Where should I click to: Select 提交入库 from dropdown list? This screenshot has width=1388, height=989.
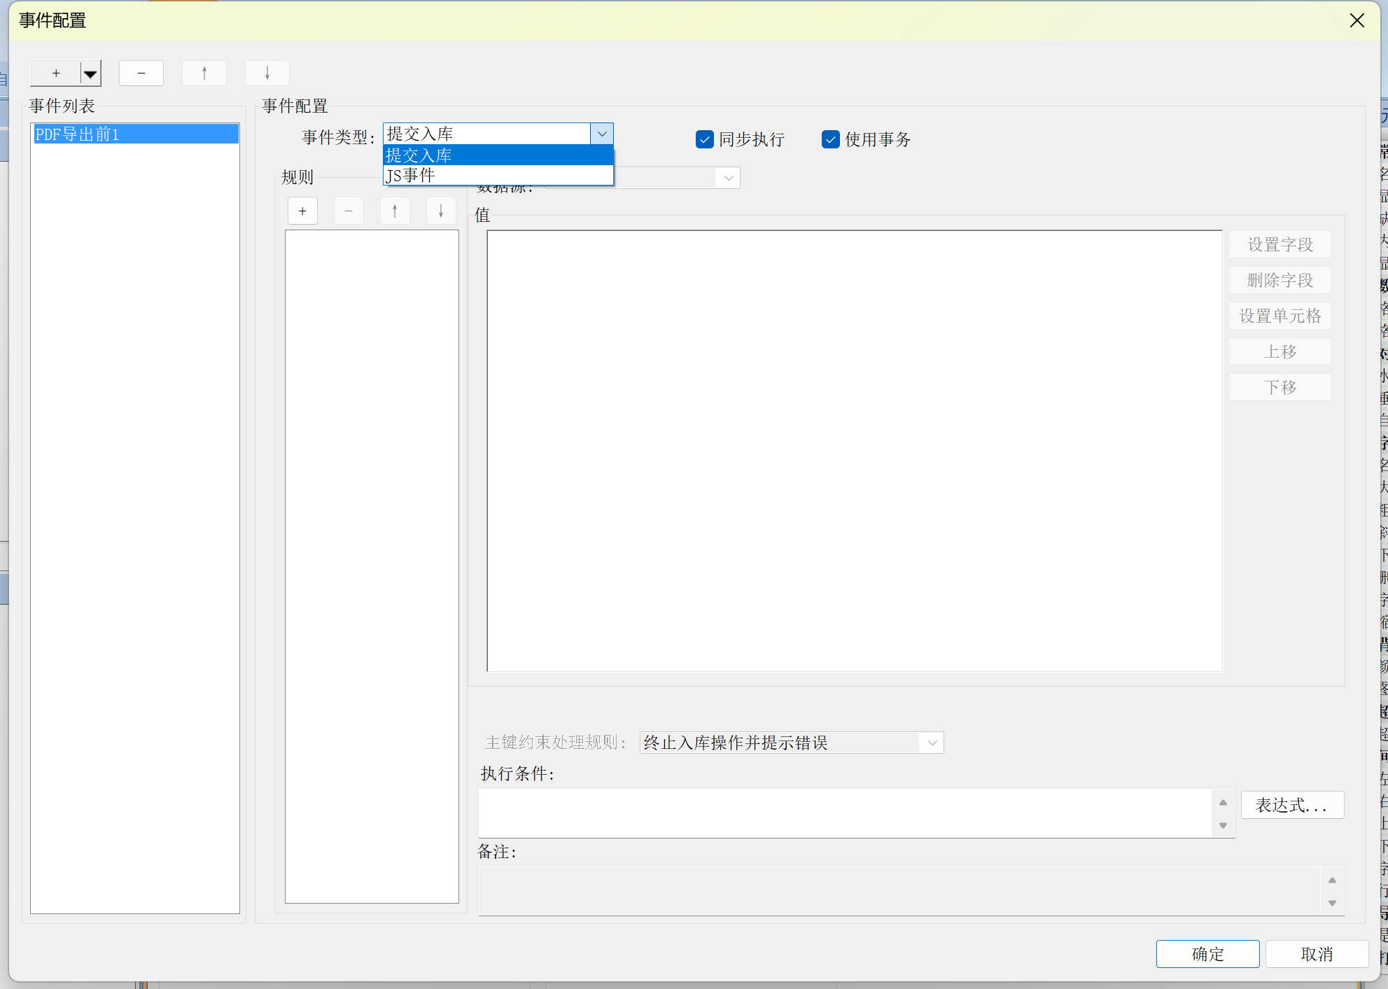point(497,155)
